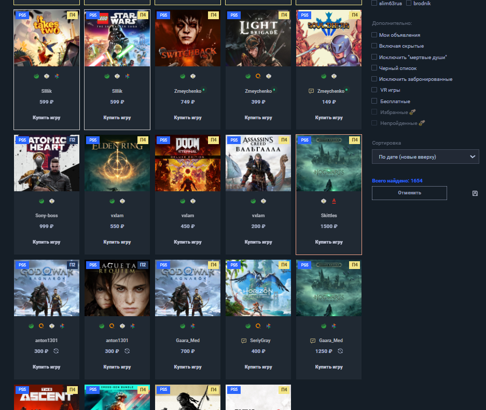486x410 pixels.
Task: Toggle the slim63rus seller checkbox
Action: coord(374,3)
